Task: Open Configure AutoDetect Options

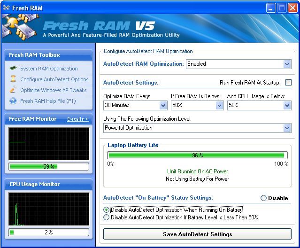Action: pyautogui.click(x=54, y=79)
